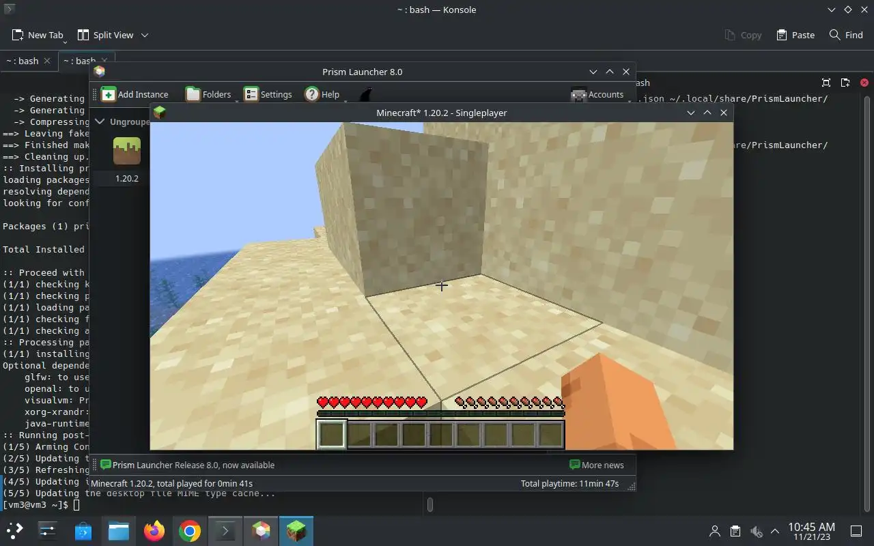Click New Tab in Konsole toolbar
This screenshot has height=546, width=874.
[38, 35]
